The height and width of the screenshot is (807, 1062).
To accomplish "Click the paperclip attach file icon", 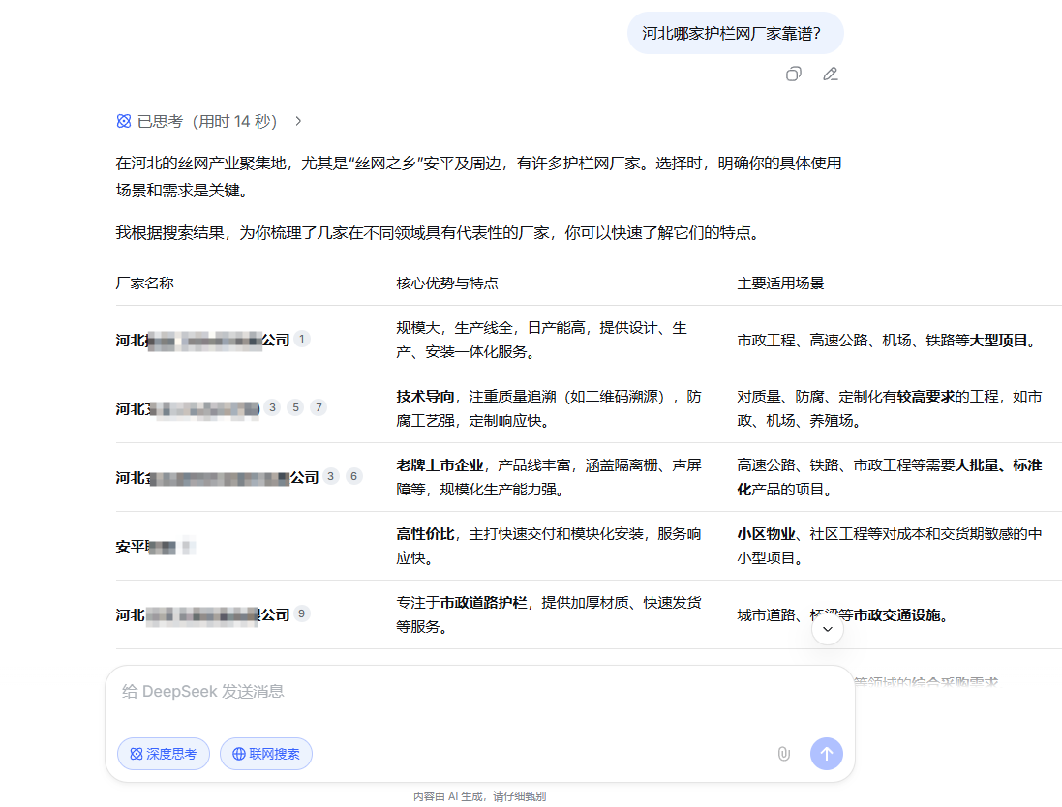I will (x=784, y=754).
